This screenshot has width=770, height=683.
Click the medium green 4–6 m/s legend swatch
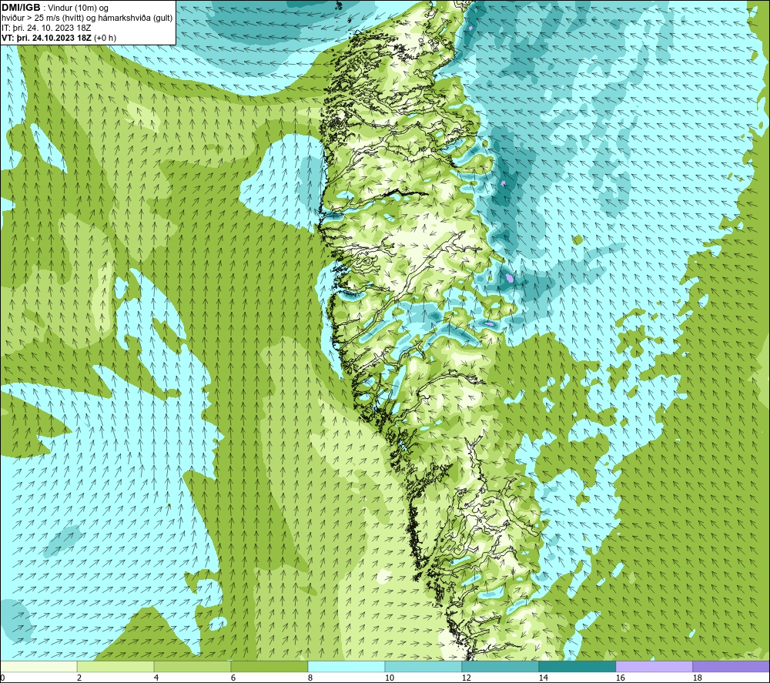point(192,667)
